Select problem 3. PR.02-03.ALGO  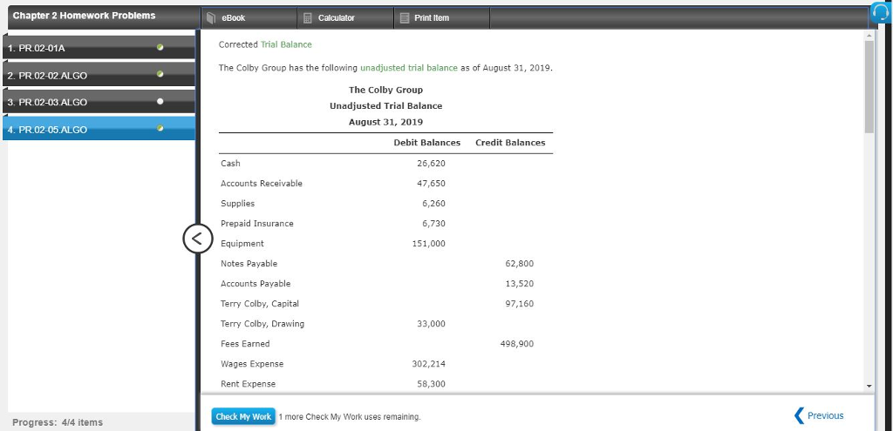(99, 103)
